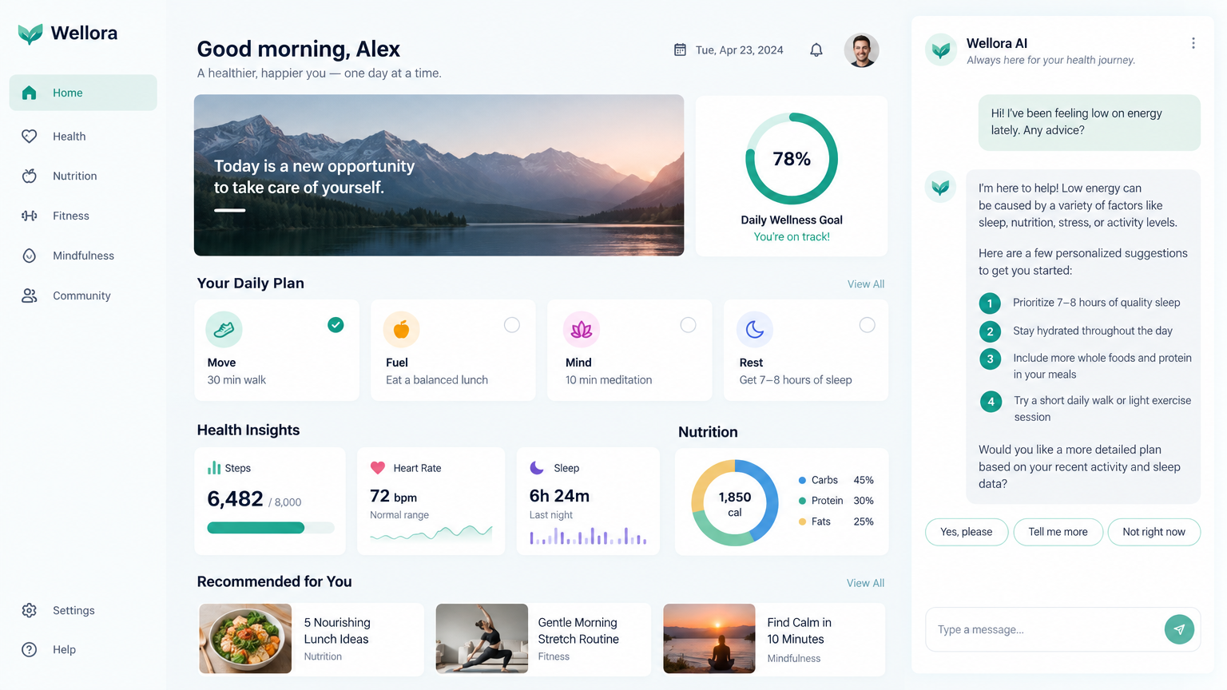Choose the "Tell me more" reply

pyautogui.click(x=1058, y=532)
